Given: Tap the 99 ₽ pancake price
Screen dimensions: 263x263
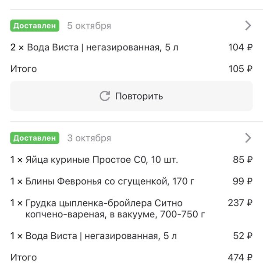Looking at the screenshot, I should click(x=243, y=181).
